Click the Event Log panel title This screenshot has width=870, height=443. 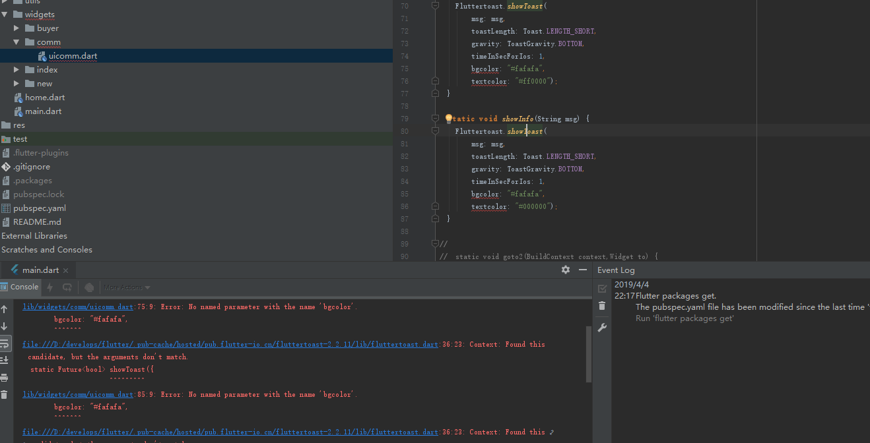click(616, 270)
